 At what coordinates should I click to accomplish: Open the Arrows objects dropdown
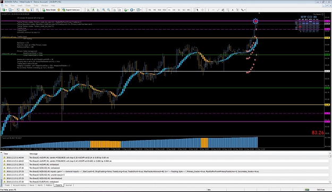click(243, 10)
